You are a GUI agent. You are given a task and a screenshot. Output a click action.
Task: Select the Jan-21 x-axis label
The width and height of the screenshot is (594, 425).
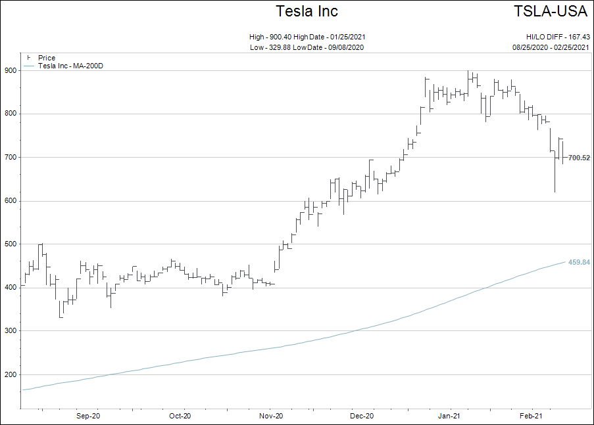tap(449, 416)
